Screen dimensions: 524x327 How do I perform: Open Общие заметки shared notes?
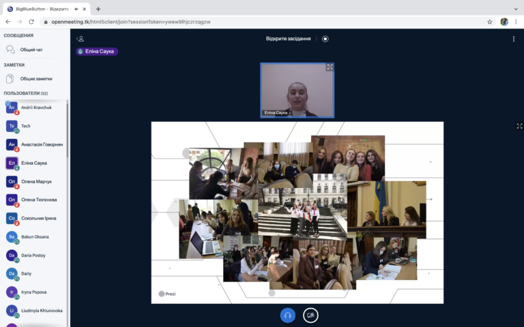click(35, 78)
